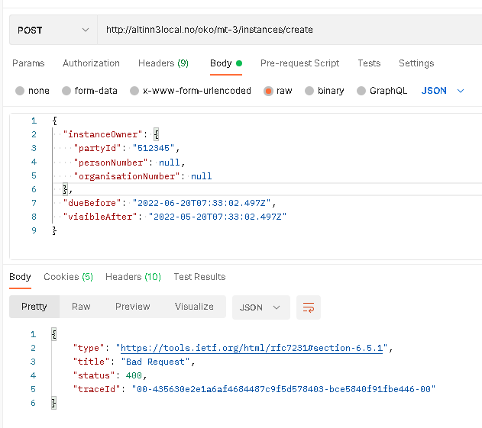
Task: Switch to the Tests tab
Action: (x=369, y=63)
